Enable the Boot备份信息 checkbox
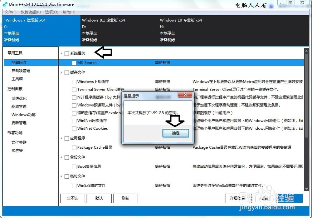Image resolution: width=312 pixels, height=218 pixels. click(x=74, y=166)
